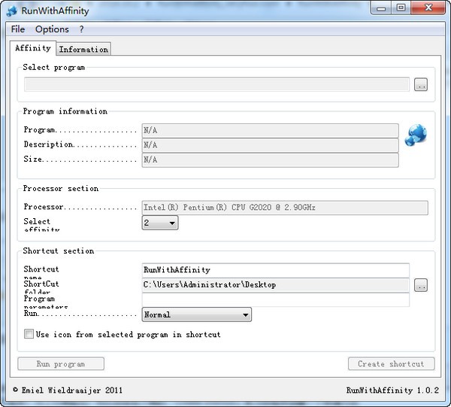Close the RunWithAffinity window

[428, 8]
